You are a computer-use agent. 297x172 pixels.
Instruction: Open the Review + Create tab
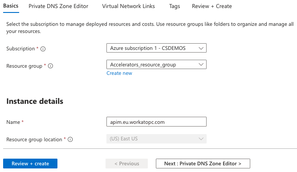coord(212,6)
